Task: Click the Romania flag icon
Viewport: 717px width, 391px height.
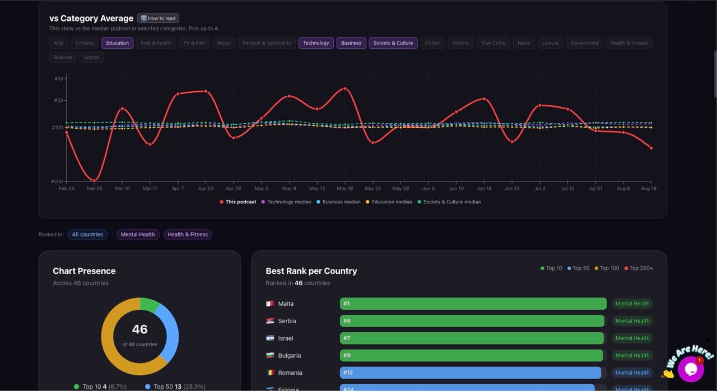Action: [x=270, y=373]
